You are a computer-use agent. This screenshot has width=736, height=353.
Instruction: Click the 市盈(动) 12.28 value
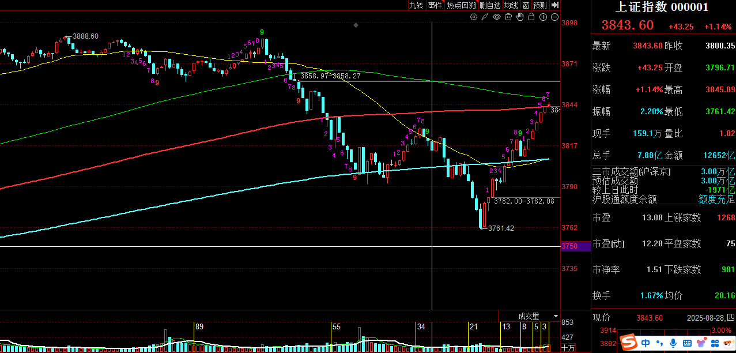pyautogui.click(x=653, y=243)
